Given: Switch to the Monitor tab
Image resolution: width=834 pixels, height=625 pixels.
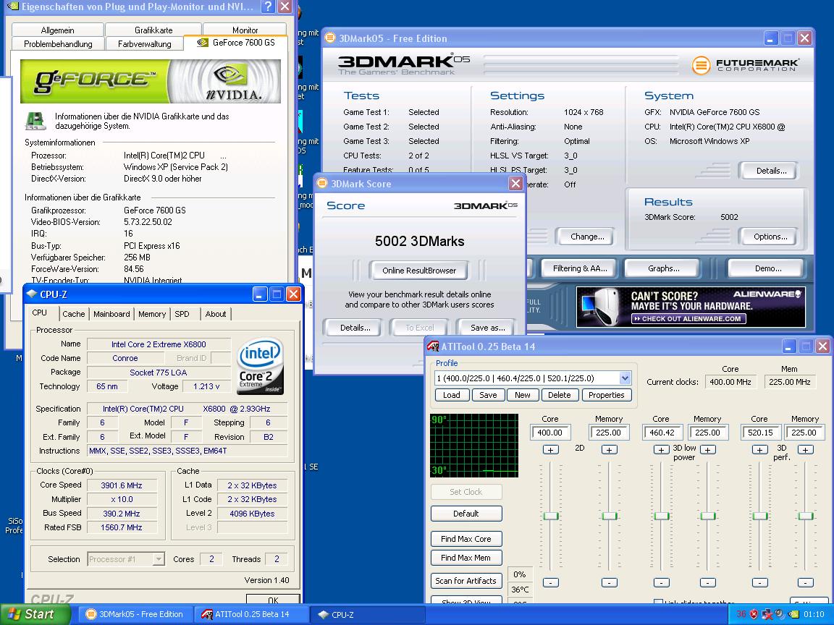Looking at the screenshot, I should point(245,30).
